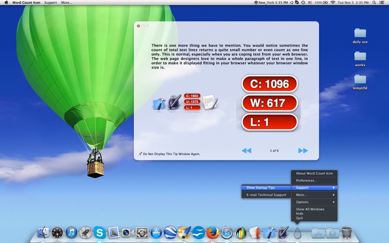This screenshot has height=243, width=389.
Task: Click the date and time in menu bar
Action: 353,2
